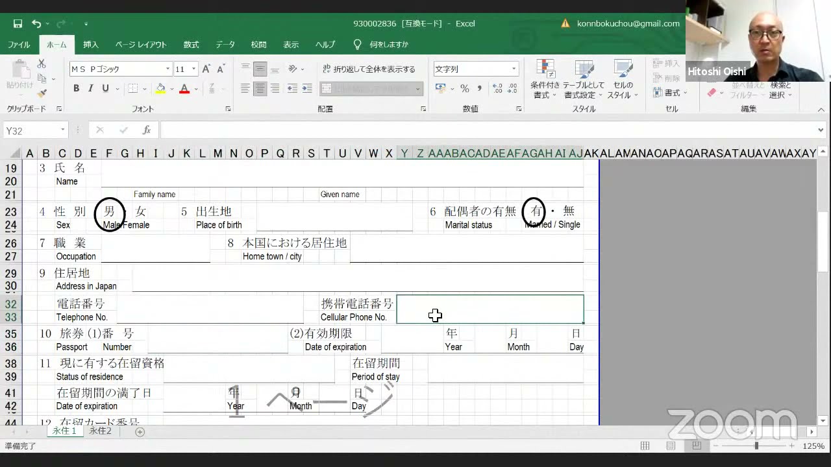Open the fill color dropdown arrow

(171, 89)
